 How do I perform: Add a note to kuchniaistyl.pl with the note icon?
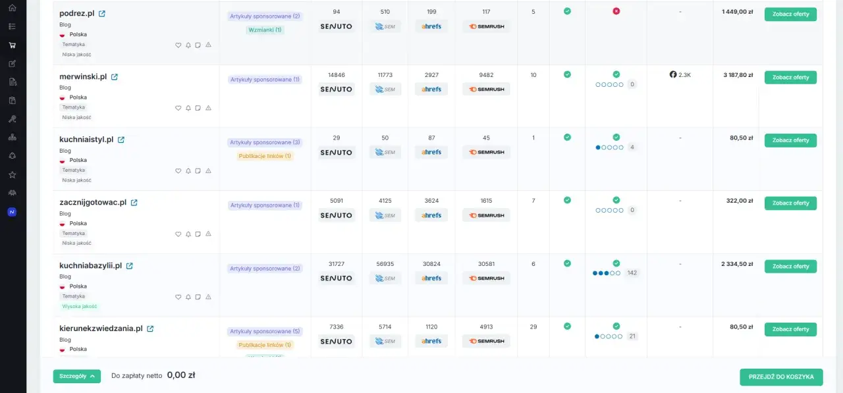click(x=198, y=170)
